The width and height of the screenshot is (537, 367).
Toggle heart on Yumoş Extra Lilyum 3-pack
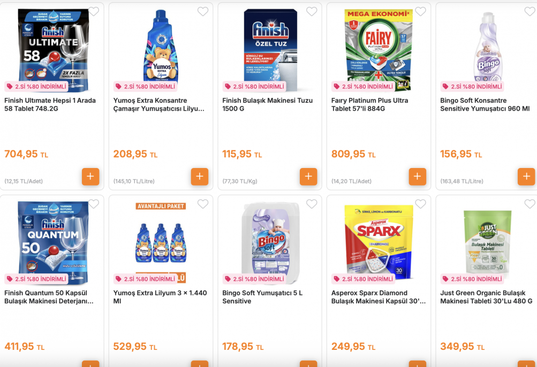coord(203,204)
